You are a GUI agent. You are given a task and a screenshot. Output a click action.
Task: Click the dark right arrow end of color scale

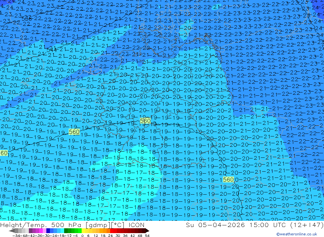coord(147,231)
